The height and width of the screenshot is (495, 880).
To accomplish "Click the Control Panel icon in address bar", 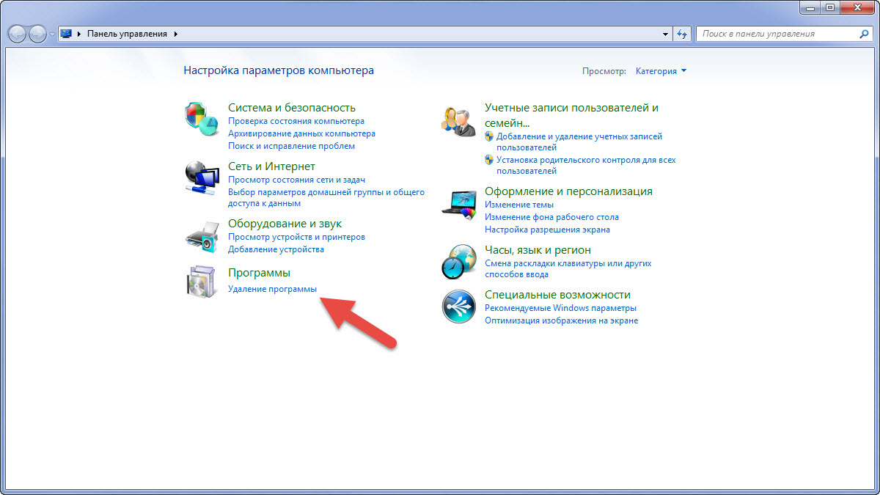I will click(67, 34).
